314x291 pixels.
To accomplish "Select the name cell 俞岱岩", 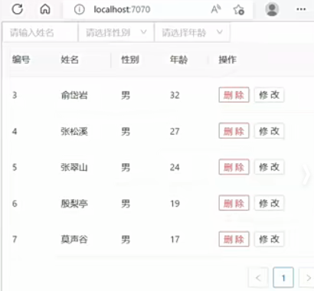I will 74,95.
